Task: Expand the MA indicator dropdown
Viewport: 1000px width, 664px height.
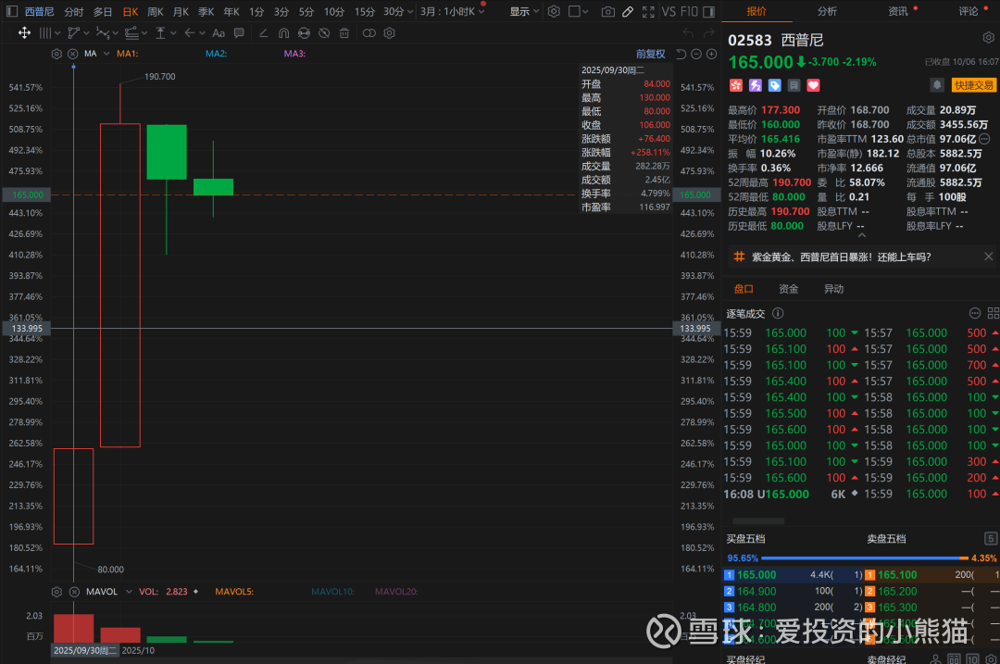Action: [x=106, y=55]
